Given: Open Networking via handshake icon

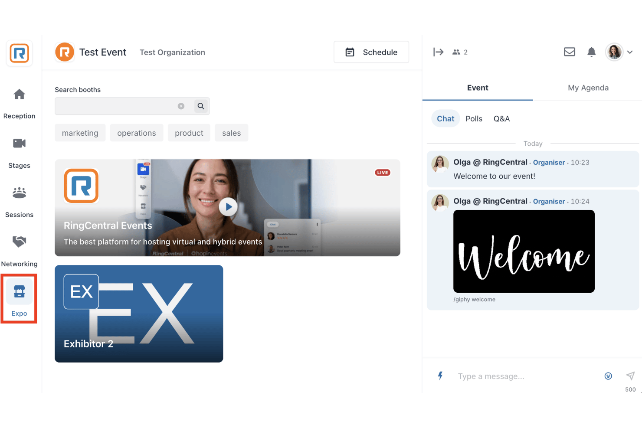Looking at the screenshot, I should pyautogui.click(x=19, y=242).
